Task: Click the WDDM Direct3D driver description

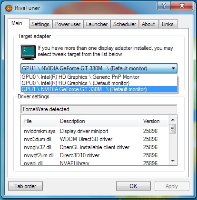Action: pos(86,139)
